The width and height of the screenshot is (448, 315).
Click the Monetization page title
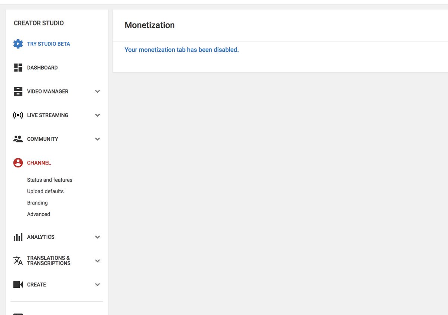(150, 25)
